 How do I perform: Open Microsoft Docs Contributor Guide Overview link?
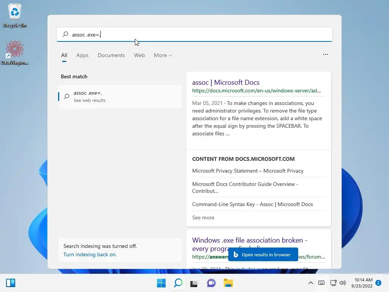pyautogui.click(x=245, y=187)
